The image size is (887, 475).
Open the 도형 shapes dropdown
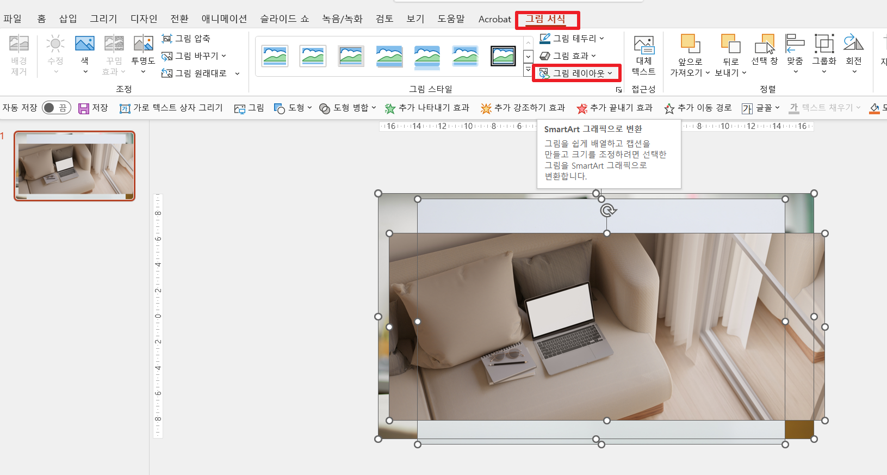click(293, 108)
